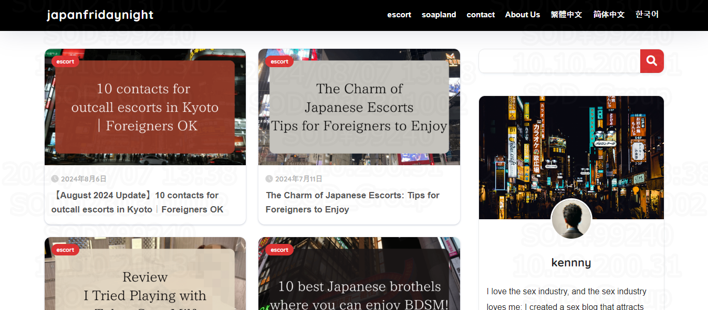This screenshot has height=310, width=708.
Task: Click the clock icon beside 2024年8月6日
Action: coord(55,179)
